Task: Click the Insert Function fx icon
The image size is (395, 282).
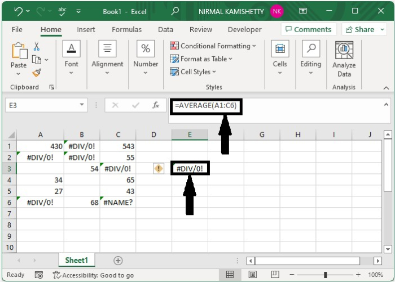Action: click(x=156, y=105)
